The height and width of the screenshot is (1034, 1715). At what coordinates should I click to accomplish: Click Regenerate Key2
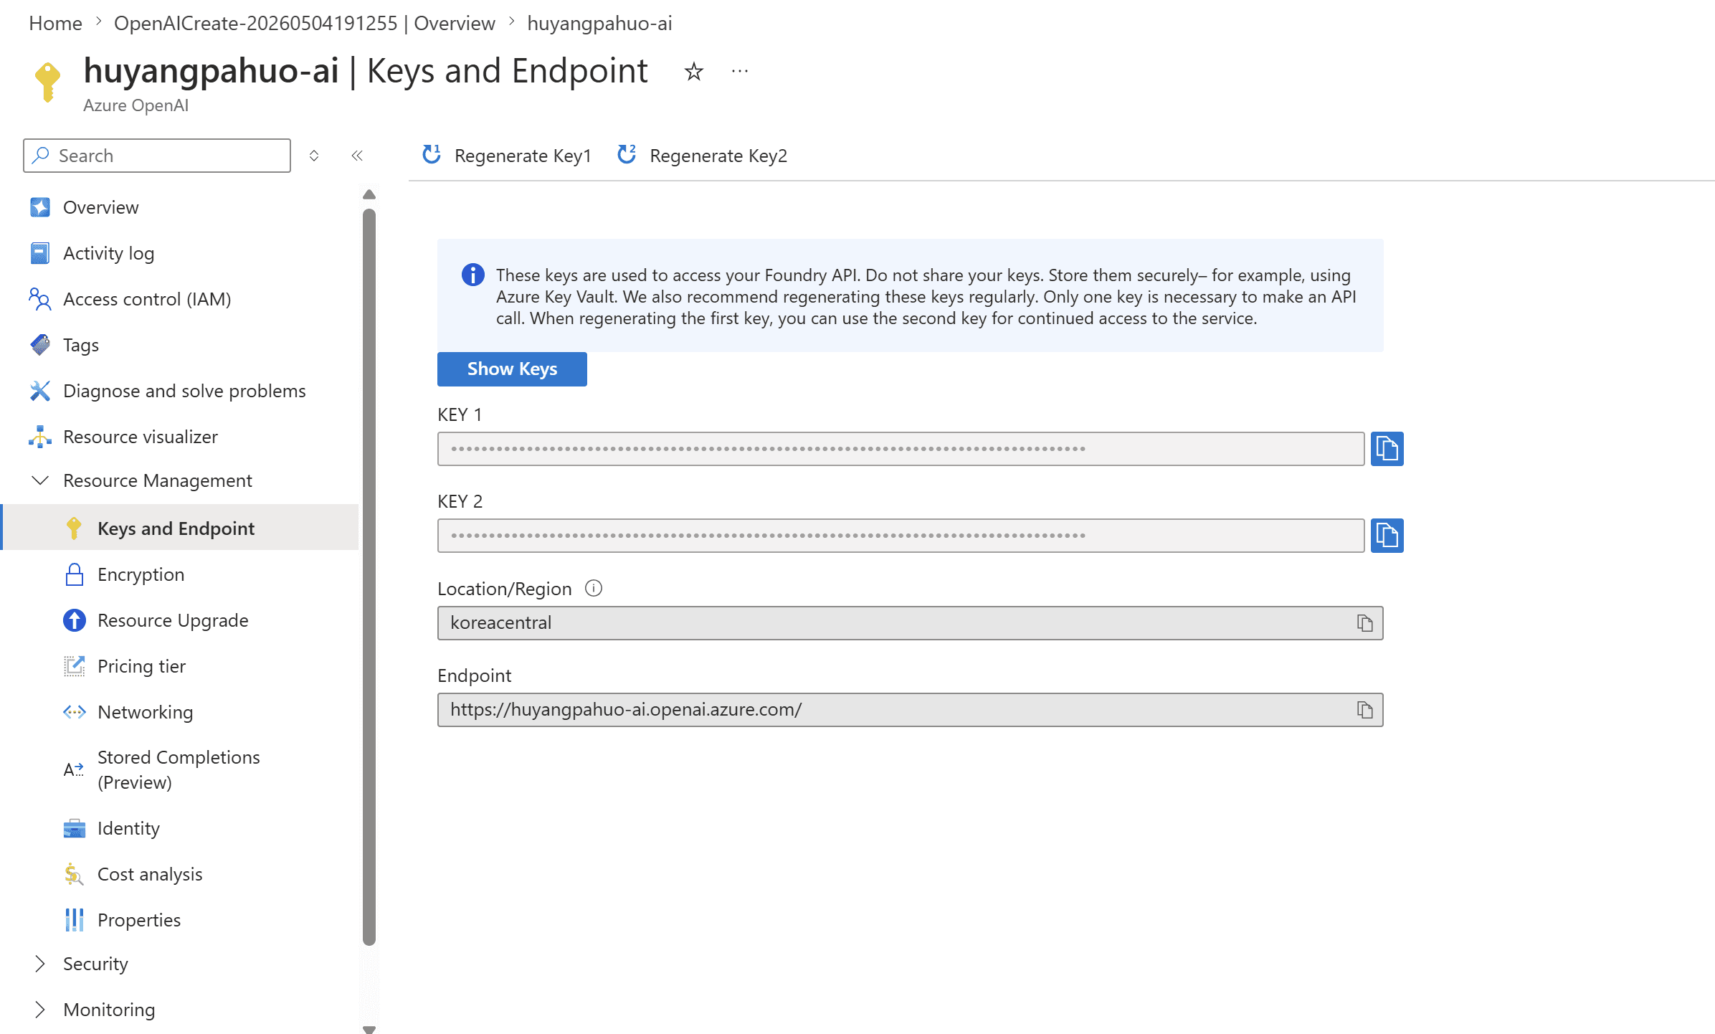point(703,156)
